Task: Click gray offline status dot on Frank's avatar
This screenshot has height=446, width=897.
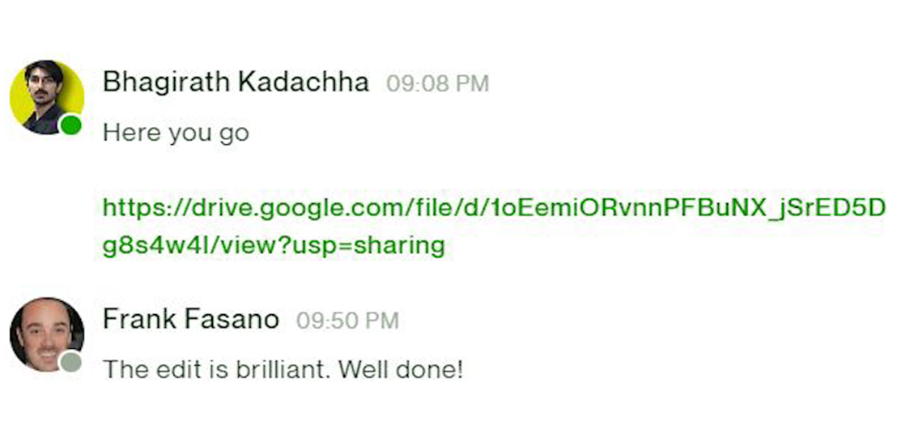Action: 71,362
